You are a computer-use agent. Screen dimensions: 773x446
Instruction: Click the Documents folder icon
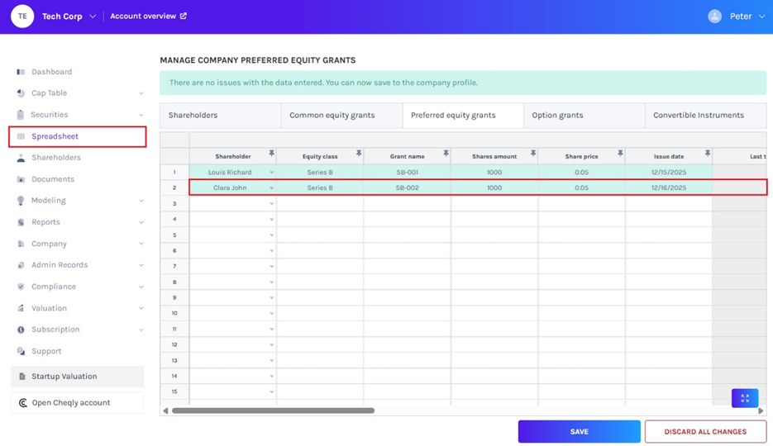pos(21,179)
